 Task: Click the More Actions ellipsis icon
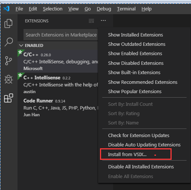pyautogui.click(x=103, y=20)
